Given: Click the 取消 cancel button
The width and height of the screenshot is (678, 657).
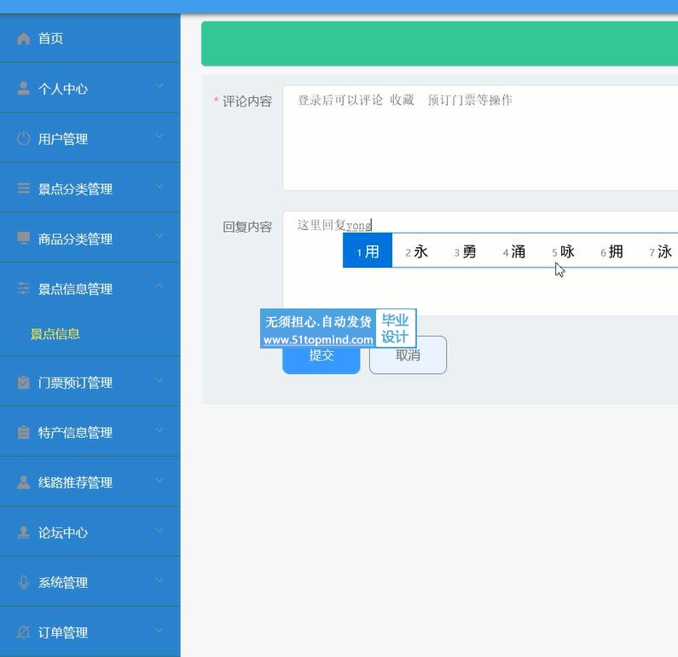Looking at the screenshot, I should click(x=408, y=355).
